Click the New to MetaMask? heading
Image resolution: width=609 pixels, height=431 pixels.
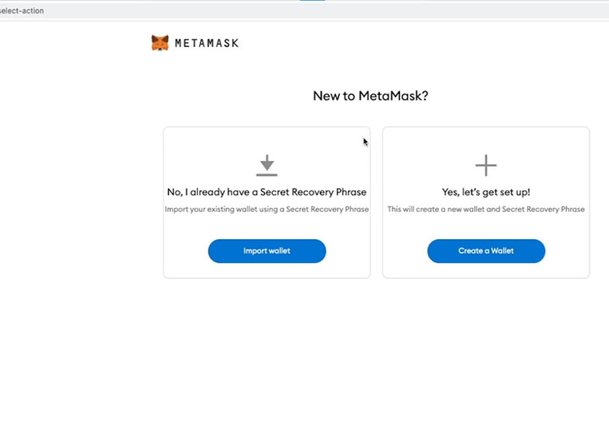click(370, 96)
